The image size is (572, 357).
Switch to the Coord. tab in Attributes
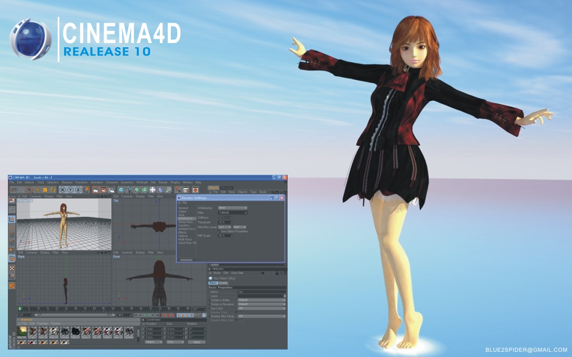tap(223, 283)
